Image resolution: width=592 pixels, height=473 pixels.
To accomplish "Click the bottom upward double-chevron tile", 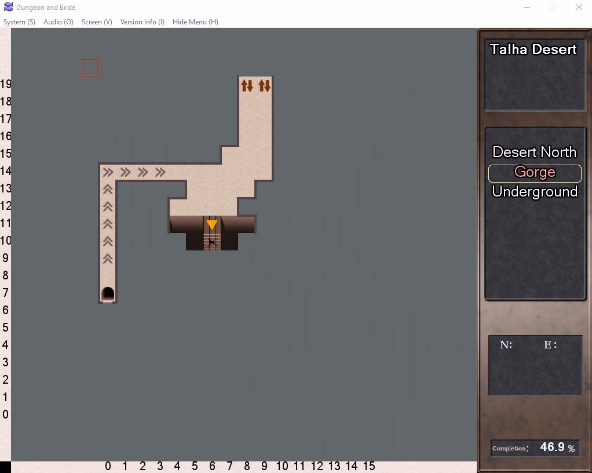I will (108, 259).
